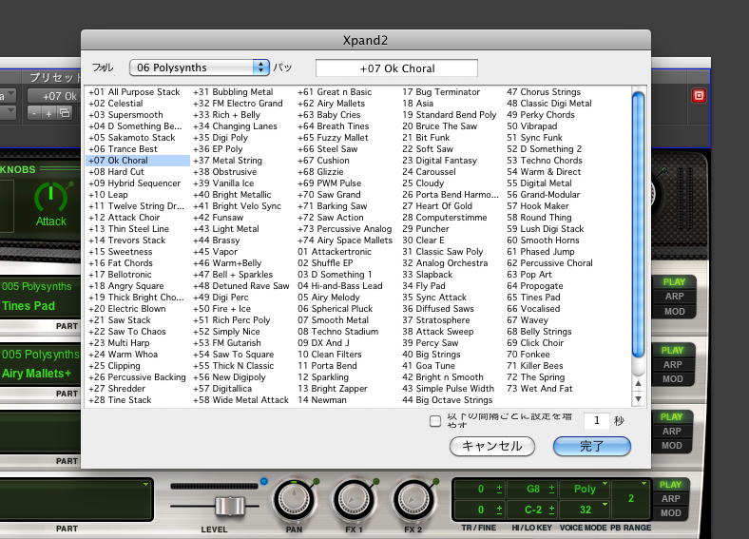Select the 26 Porta Bend Harmo... patch
This screenshot has width=749, height=539.
click(x=451, y=195)
